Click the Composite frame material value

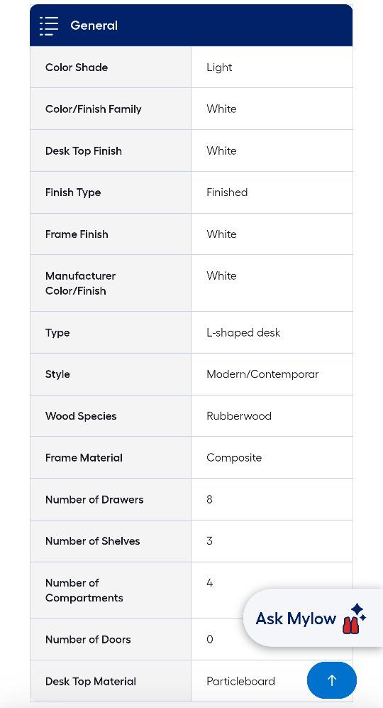pos(233,458)
